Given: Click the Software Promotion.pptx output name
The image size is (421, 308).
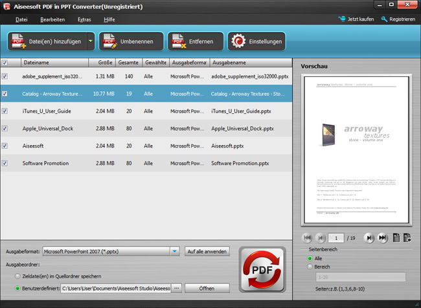Looking at the screenshot, I should (240, 163).
